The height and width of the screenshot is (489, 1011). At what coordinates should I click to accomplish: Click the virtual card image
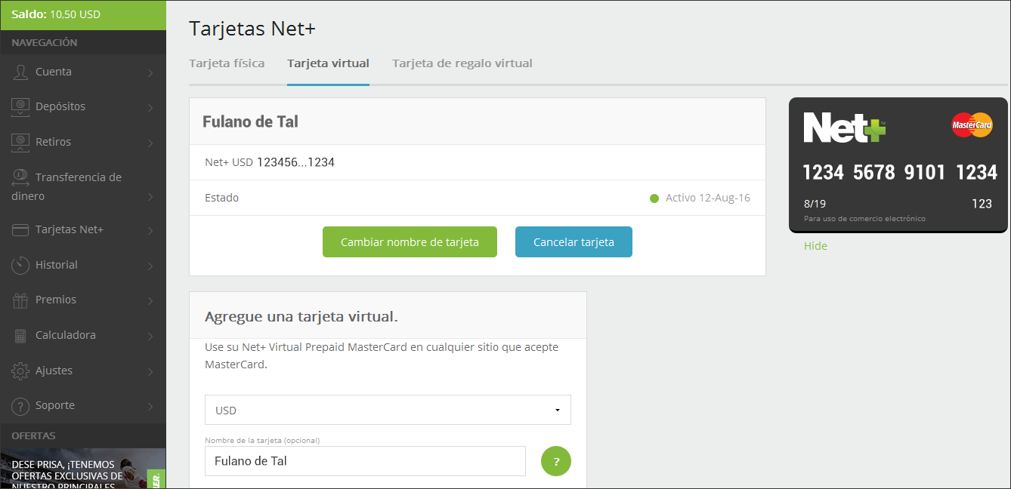pyautogui.click(x=898, y=165)
